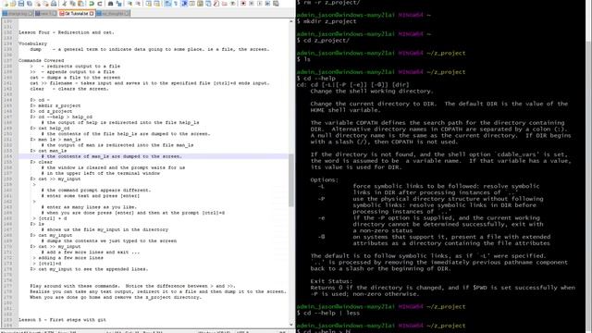Save the document using the Save icon
The image size is (592, 333).
point(21,4)
